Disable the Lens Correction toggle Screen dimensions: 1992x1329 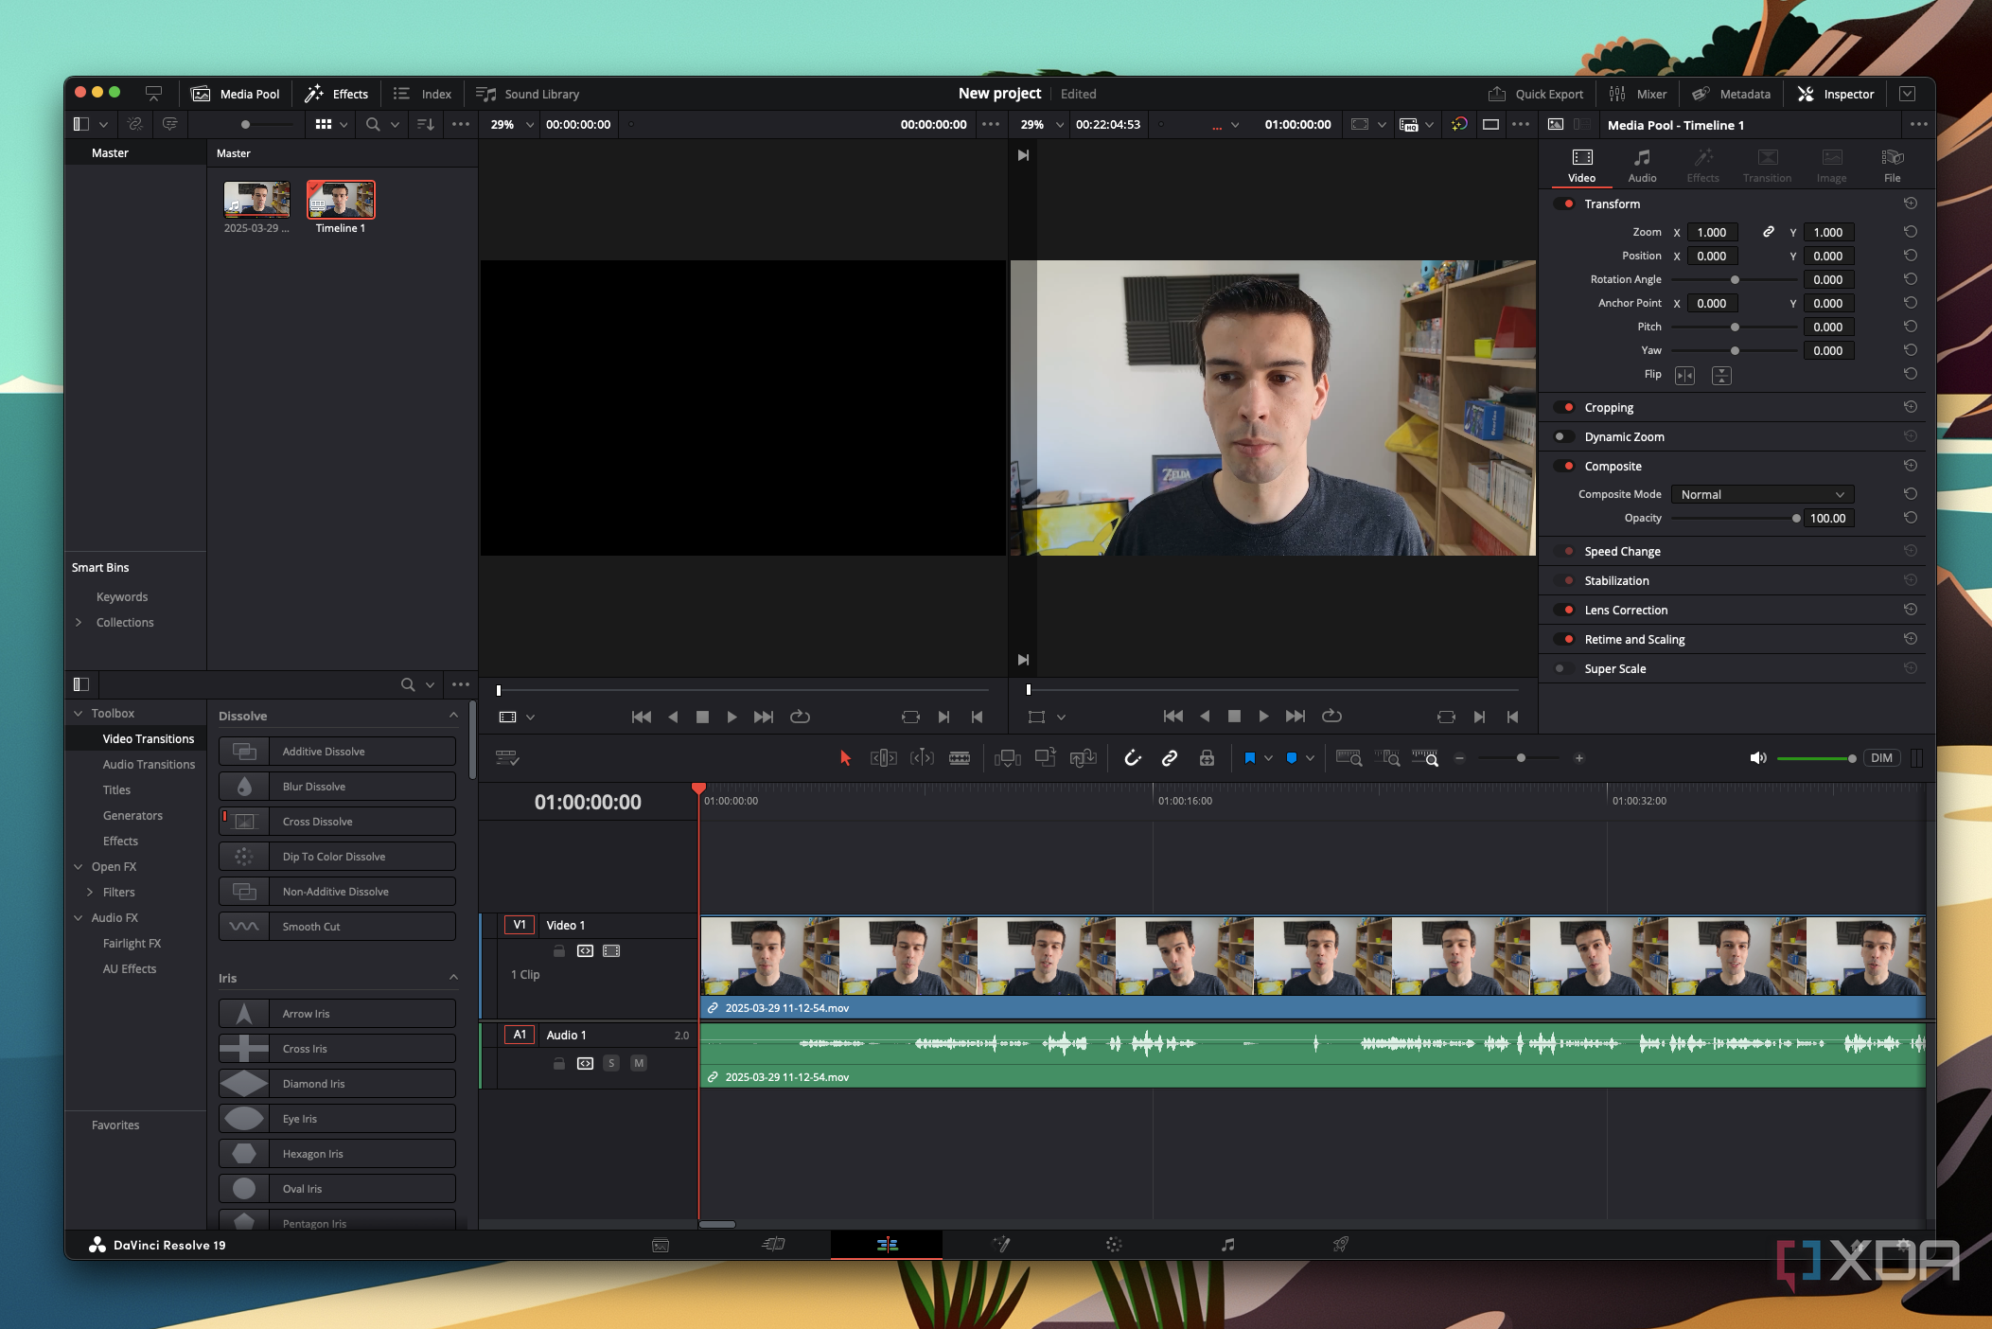point(1563,610)
